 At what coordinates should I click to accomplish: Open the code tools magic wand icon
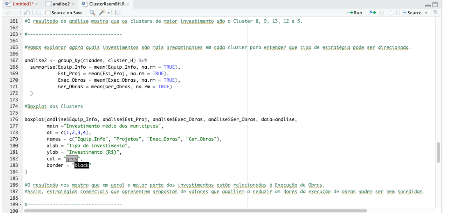(x=102, y=11)
